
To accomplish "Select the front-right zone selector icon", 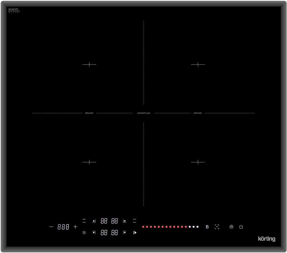I will (x=125, y=233).
